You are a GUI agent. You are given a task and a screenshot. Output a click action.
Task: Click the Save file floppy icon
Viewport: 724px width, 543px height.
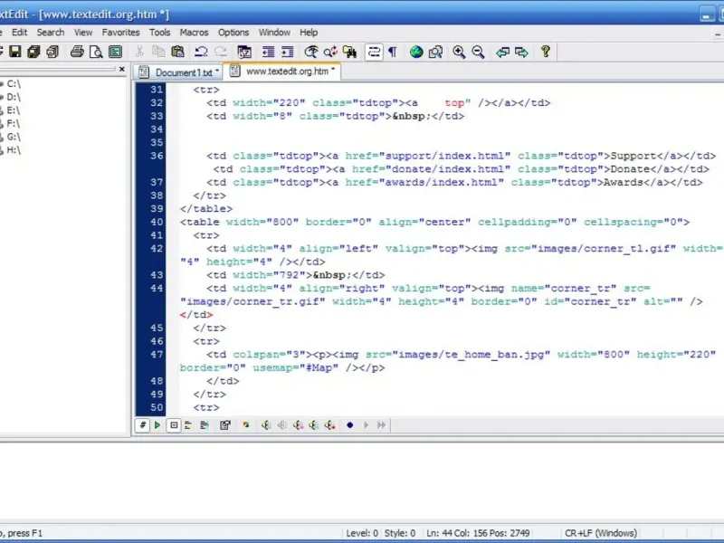click(15, 52)
